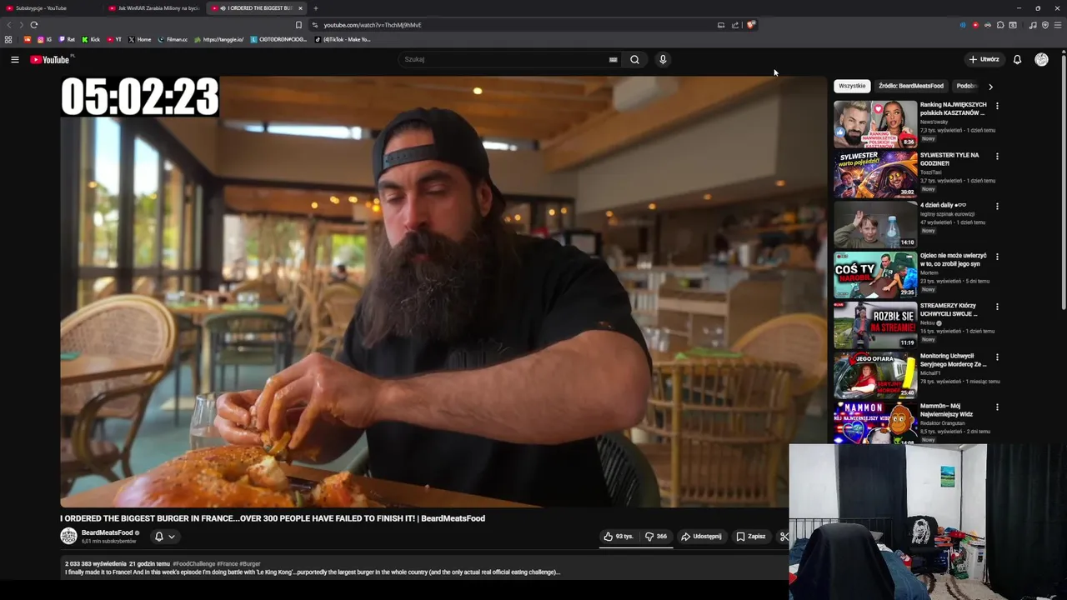This screenshot has height=600, width=1067.
Task: Open the browser extensions puzzle icon
Action: point(1000,25)
